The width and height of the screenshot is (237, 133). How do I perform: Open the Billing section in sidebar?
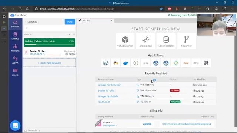click(x=15, y=72)
